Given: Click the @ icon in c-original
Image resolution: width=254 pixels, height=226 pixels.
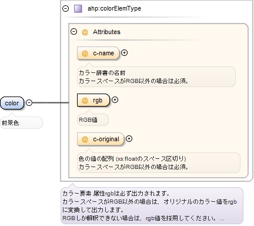Looking at the screenshot, I should 85,139.
